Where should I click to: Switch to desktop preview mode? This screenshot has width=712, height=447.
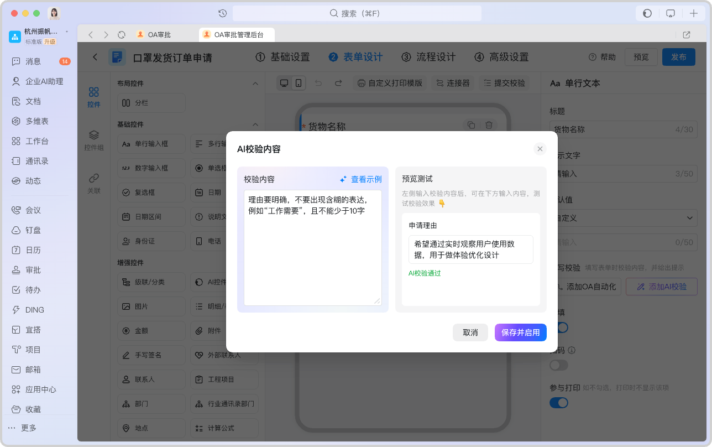pyautogui.click(x=284, y=83)
